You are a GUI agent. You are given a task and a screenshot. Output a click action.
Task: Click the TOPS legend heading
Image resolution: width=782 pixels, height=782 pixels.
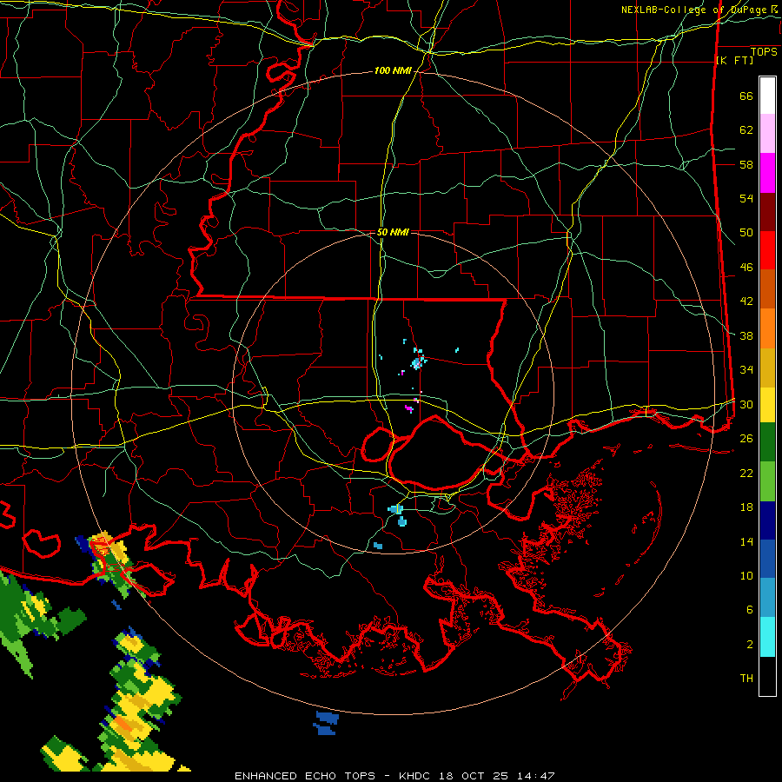(x=764, y=52)
